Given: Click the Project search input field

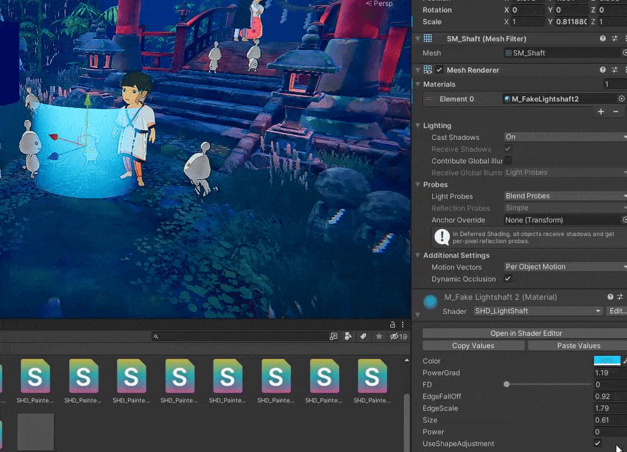Looking at the screenshot, I should [x=239, y=336].
